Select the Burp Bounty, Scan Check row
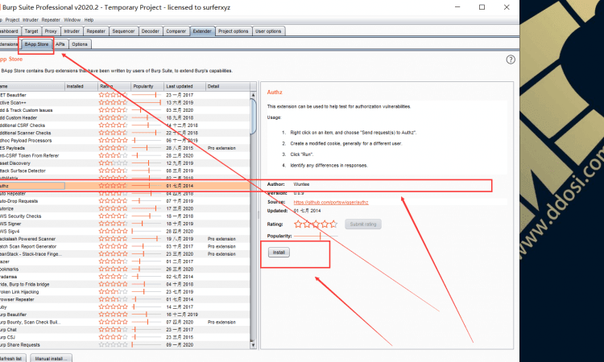The height and width of the screenshot is (362, 604). (125, 322)
